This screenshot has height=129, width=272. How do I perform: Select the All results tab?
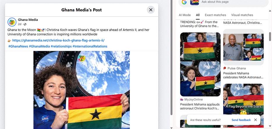click(x=198, y=15)
